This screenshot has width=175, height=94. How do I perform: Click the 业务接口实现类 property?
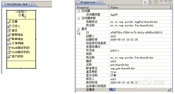(96, 86)
